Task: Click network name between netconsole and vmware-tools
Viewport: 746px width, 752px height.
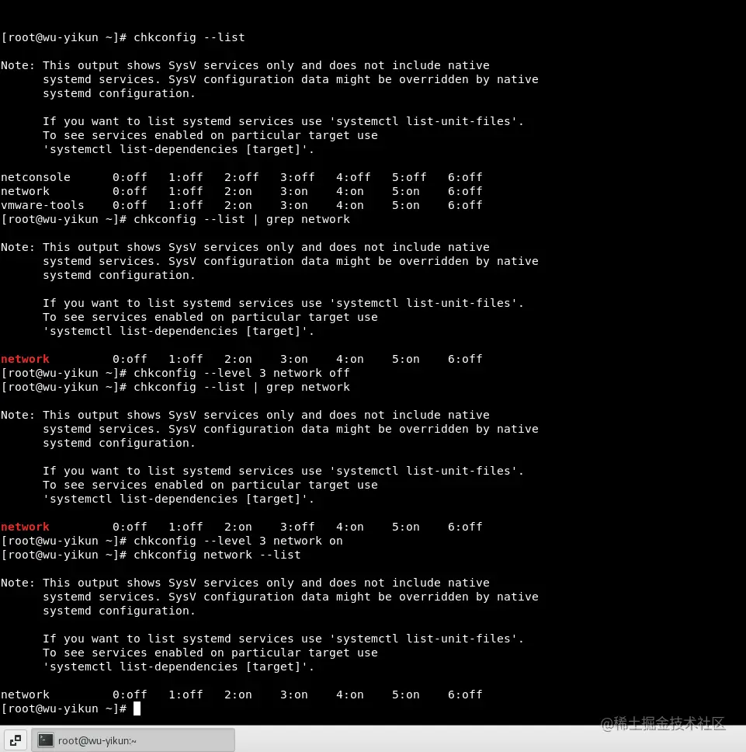Action: point(25,191)
